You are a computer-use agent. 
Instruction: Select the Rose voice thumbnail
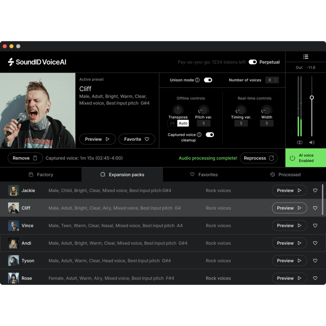pyautogui.click(x=13, y=278)
